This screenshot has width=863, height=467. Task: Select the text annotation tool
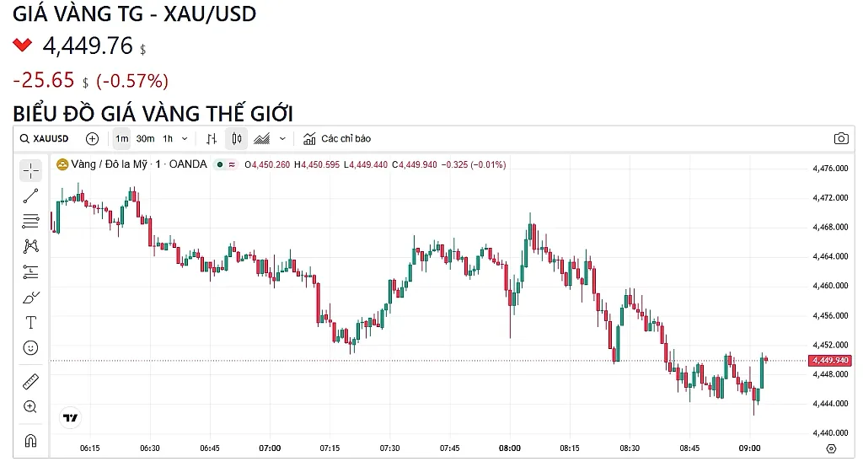pyautogui.click(x=31, y=323)
